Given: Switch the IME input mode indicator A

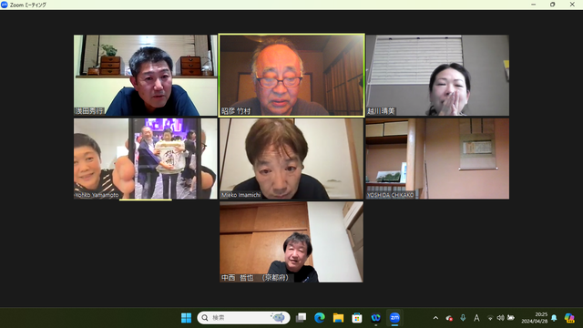Looking at the screenshot, I should click(x=476, y=318).
